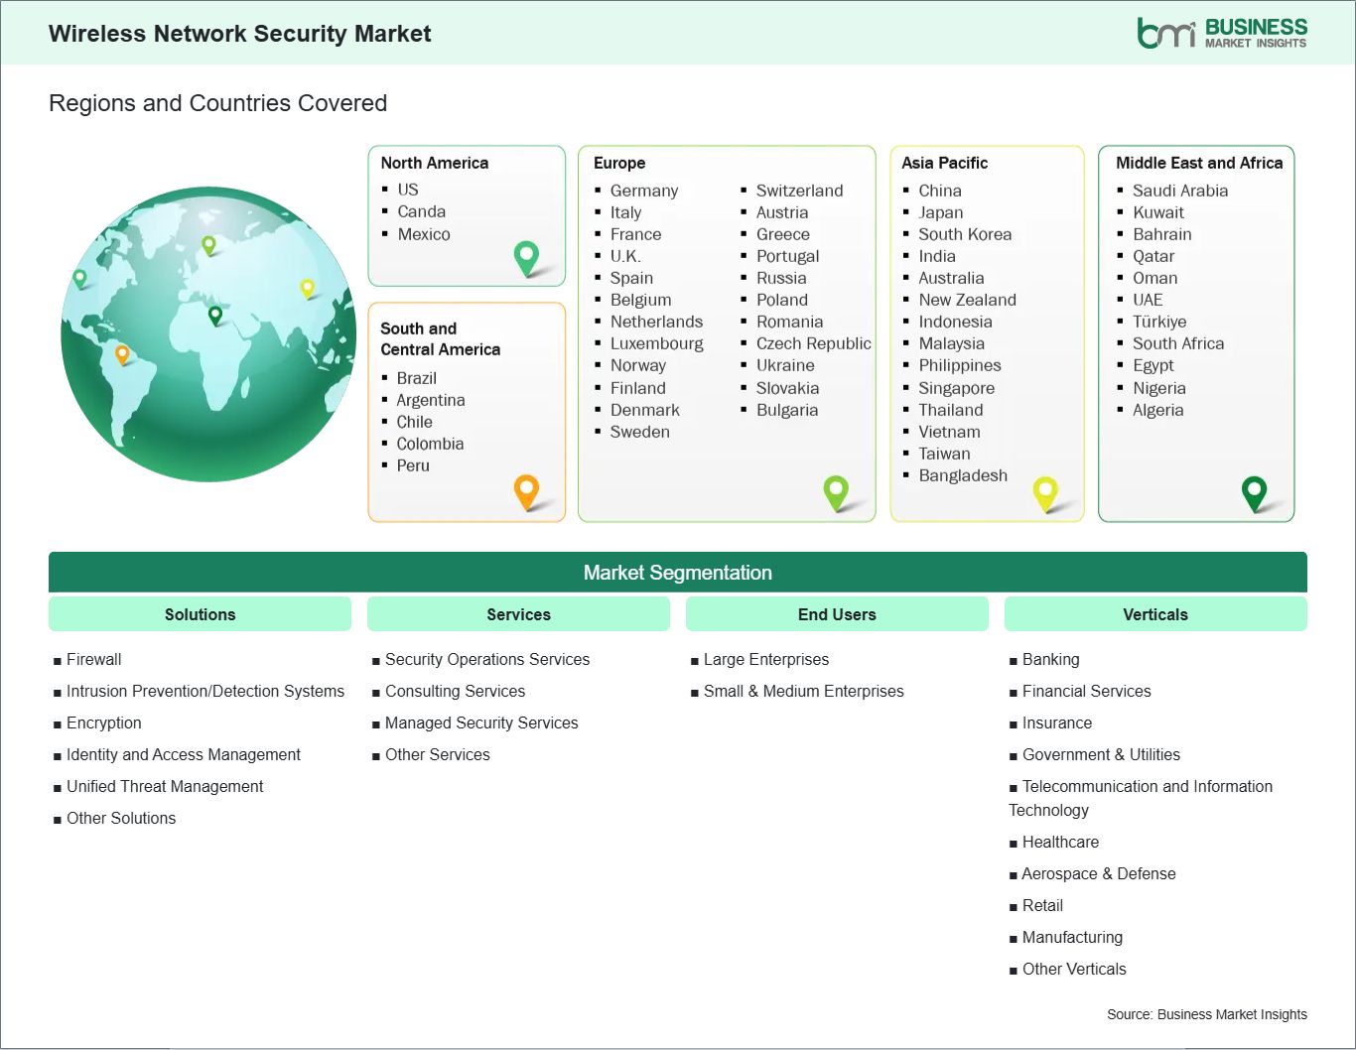
Task: Click the Europe box location pin icon
Action: click(x=835, y=490)
